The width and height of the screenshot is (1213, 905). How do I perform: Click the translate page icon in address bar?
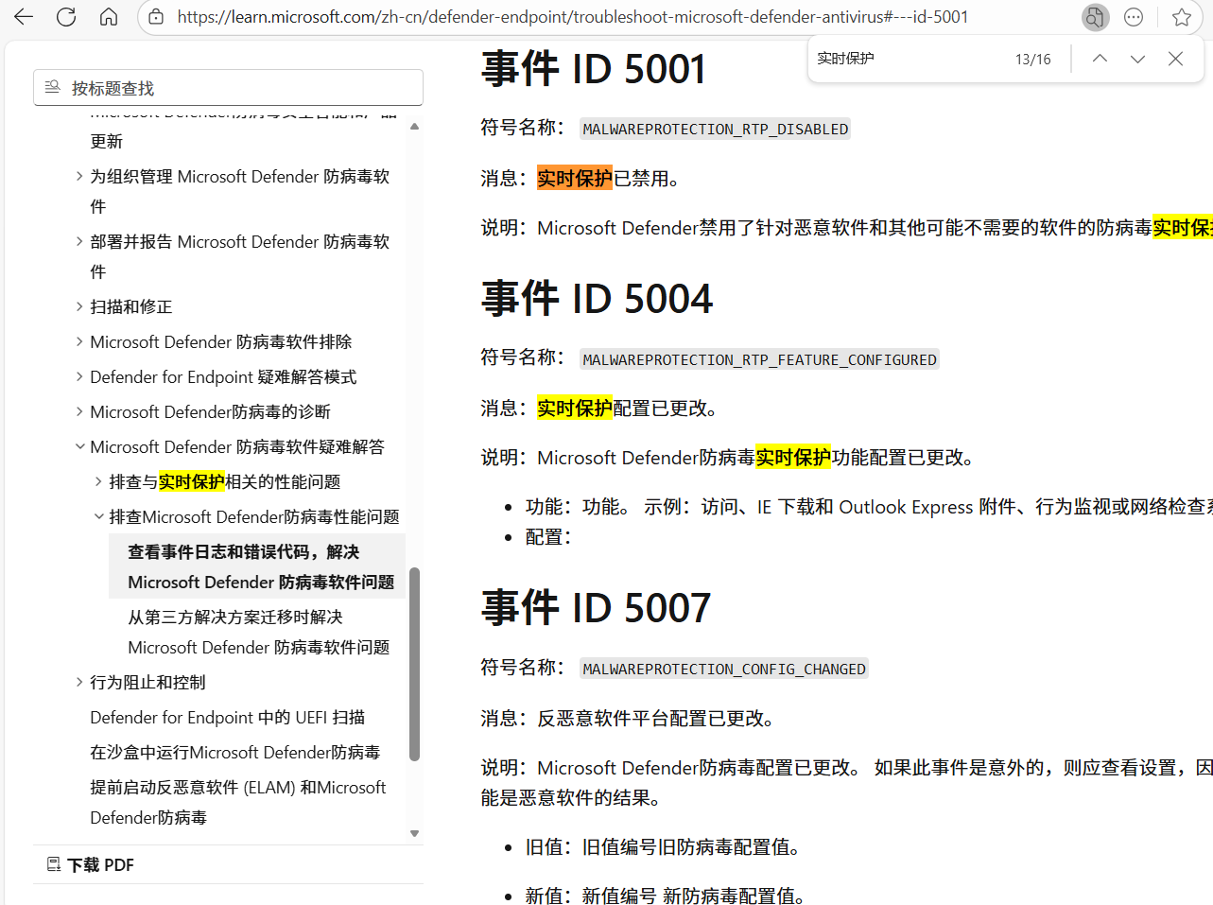(x=1095, y=17)
